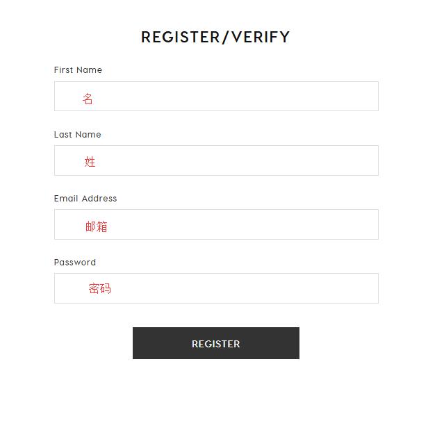The height and width of the screenshot is (430, 428).
Task: Click the First Name input field
Action: 216,97
